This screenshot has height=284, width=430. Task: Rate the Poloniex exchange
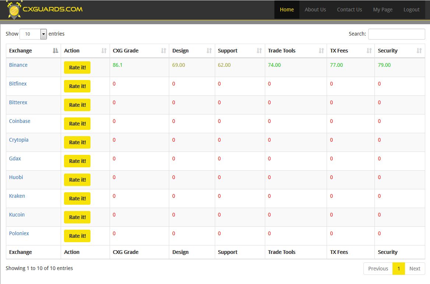(x=77, y=236)
